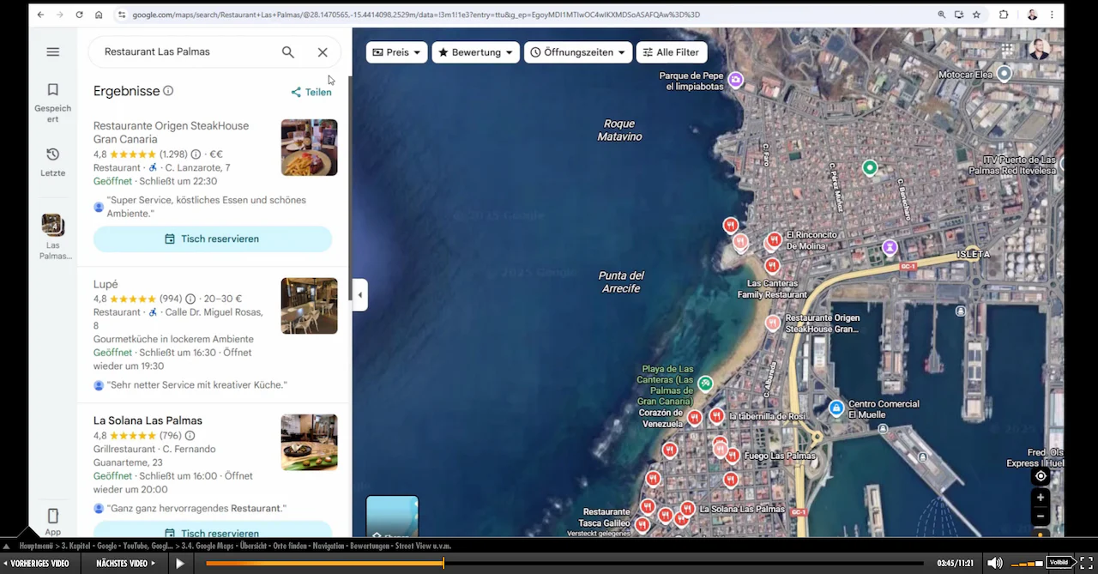Screen dimensions: 1098x574
Task: Adjust the video volume level bars
Action: coord(1027,564)
